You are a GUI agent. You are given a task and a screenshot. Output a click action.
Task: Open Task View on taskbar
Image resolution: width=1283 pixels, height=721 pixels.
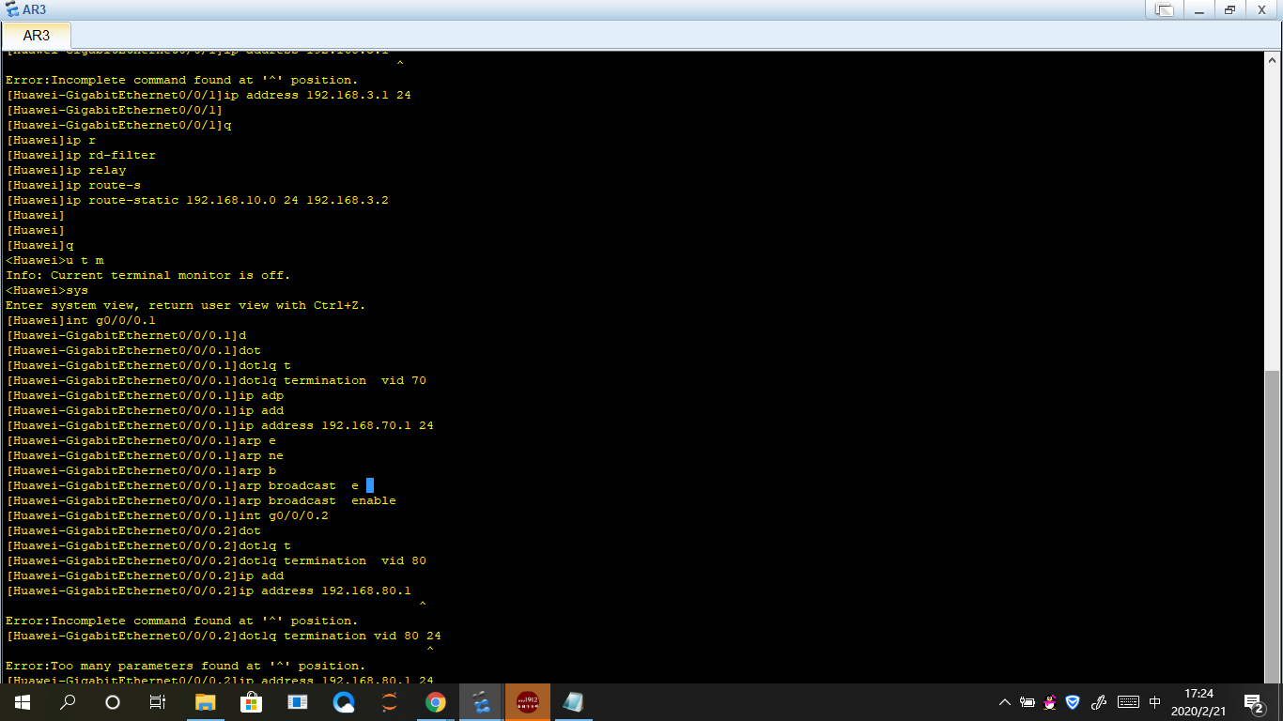[158, 702]
